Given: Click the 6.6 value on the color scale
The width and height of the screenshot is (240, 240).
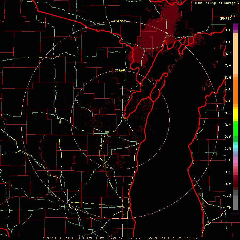Looking at the screenshot, I should (228, 77).
